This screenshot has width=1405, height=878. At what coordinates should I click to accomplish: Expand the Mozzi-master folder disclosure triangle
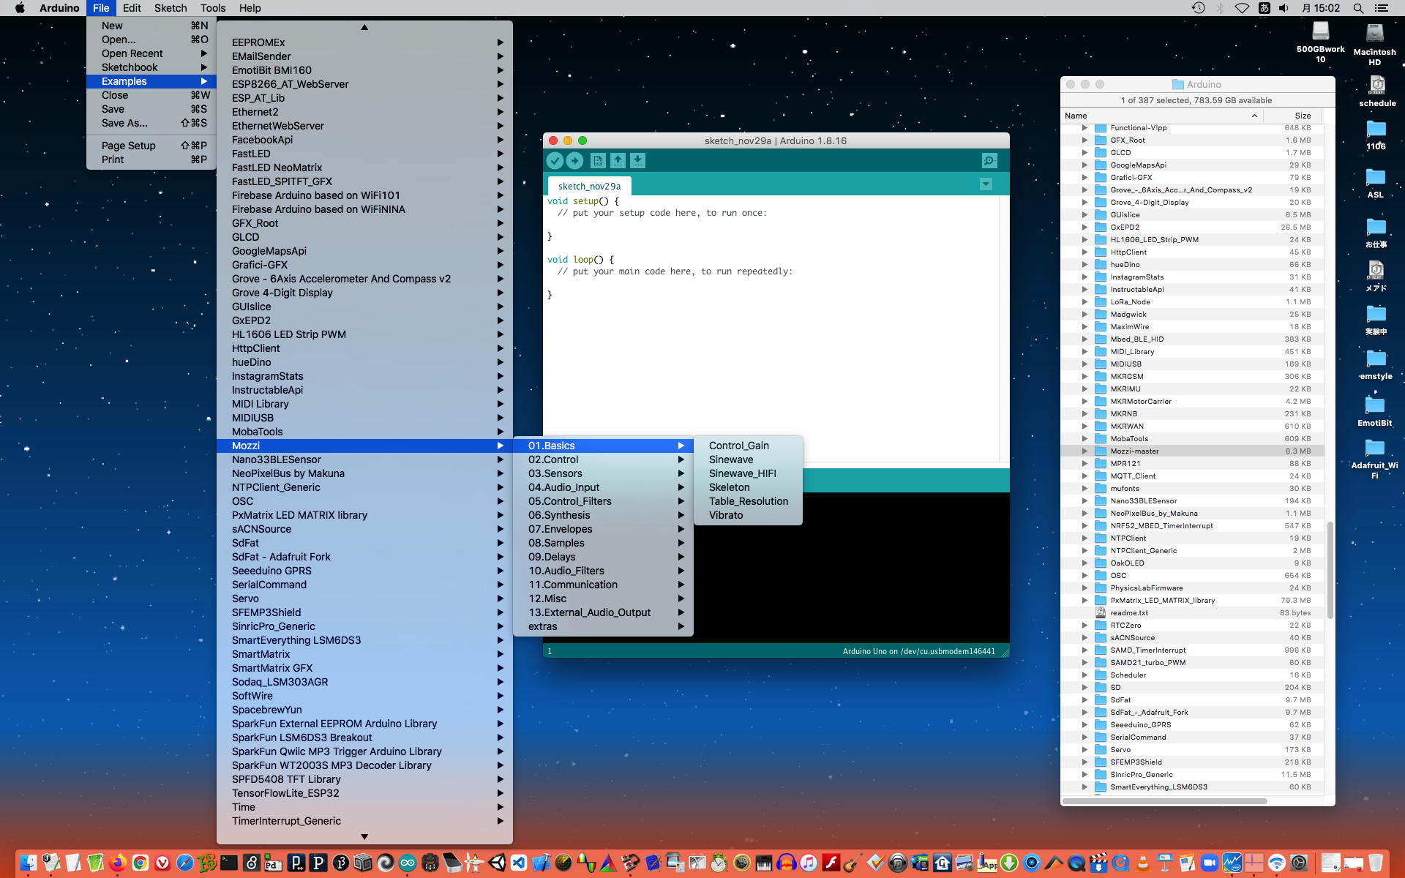(1084, 451)
